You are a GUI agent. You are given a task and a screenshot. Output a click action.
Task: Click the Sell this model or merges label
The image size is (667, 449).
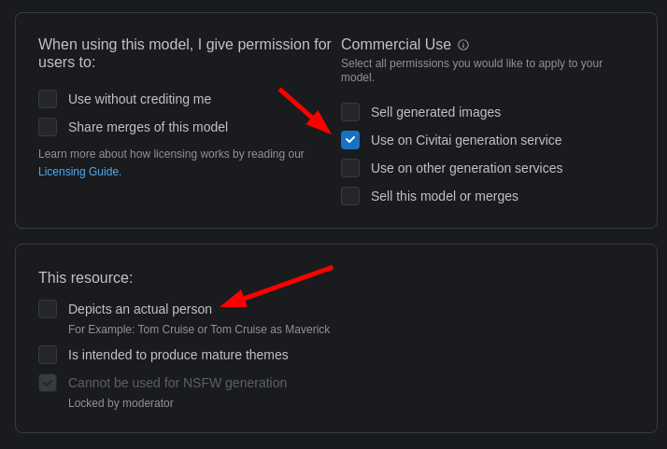point(445,196)
